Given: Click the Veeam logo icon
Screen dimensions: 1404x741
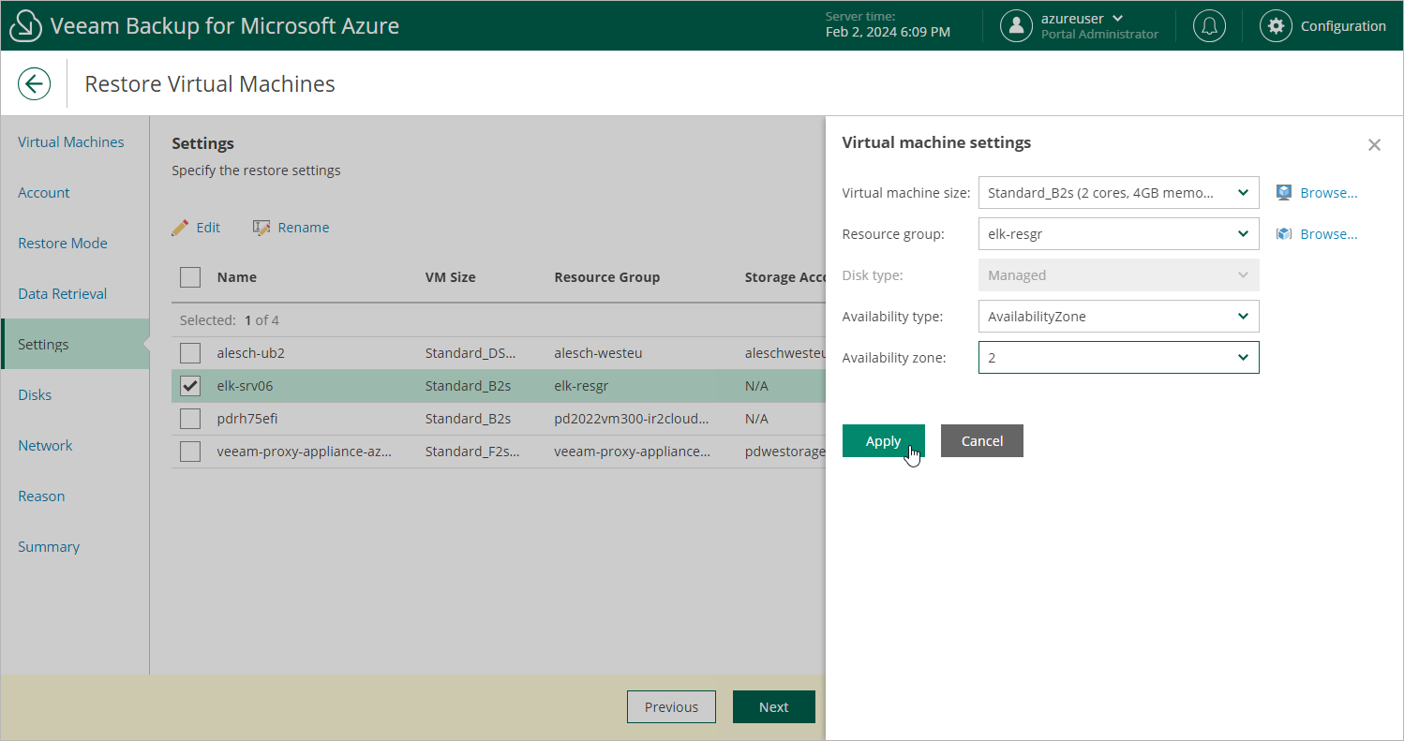Looking at the screenshot, I should (25, 25).
